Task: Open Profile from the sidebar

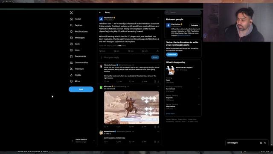Action: coord(76,75)
